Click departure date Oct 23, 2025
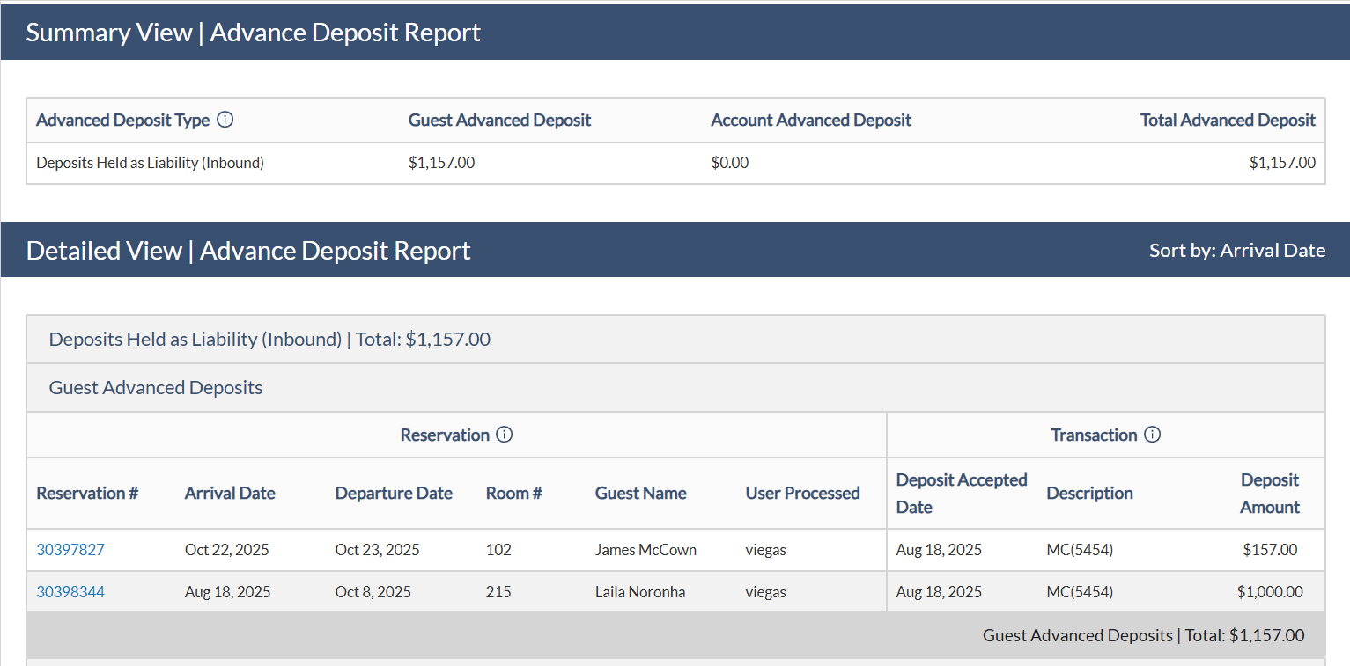Viewport: 1350px width, 666px height. pyautogui.click(x=378, y=550)
